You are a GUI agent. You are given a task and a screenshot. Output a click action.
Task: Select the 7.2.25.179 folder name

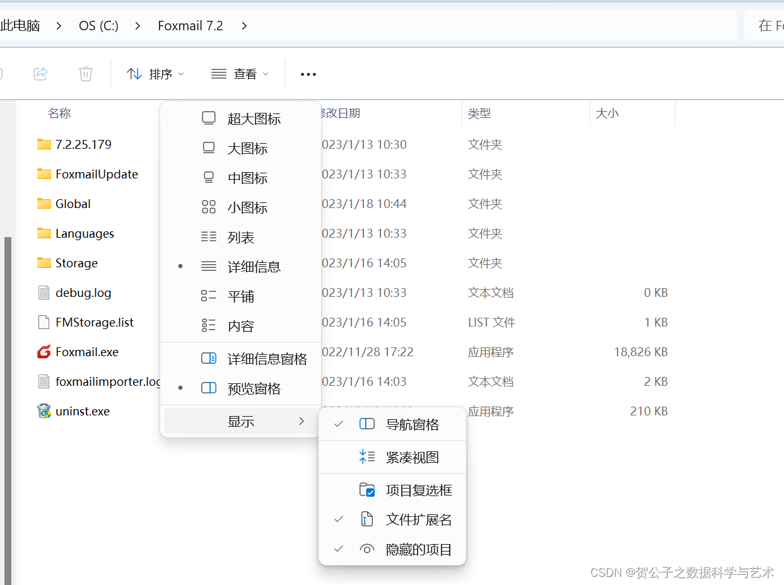coord(83,144)
